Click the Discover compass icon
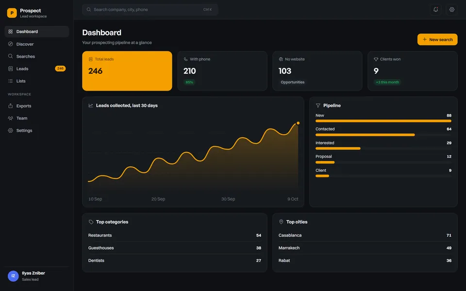The height and width of the screenshot is (291, 466). 10,44
